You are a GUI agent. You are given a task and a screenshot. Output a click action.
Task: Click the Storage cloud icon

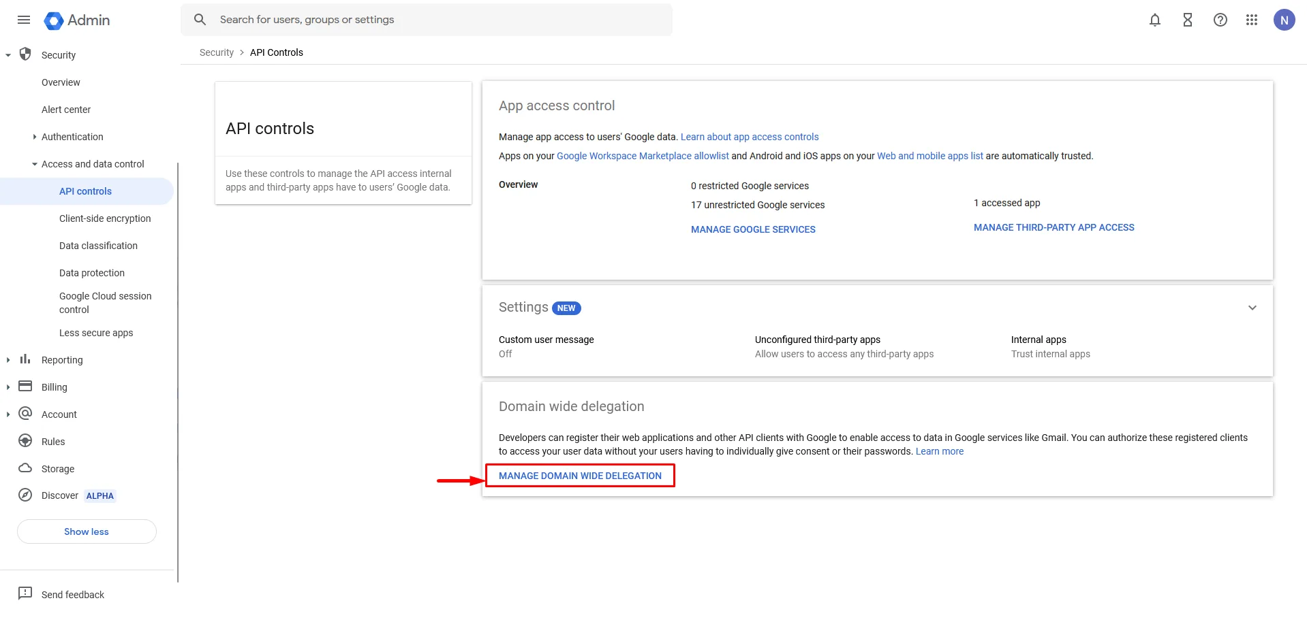25,468
